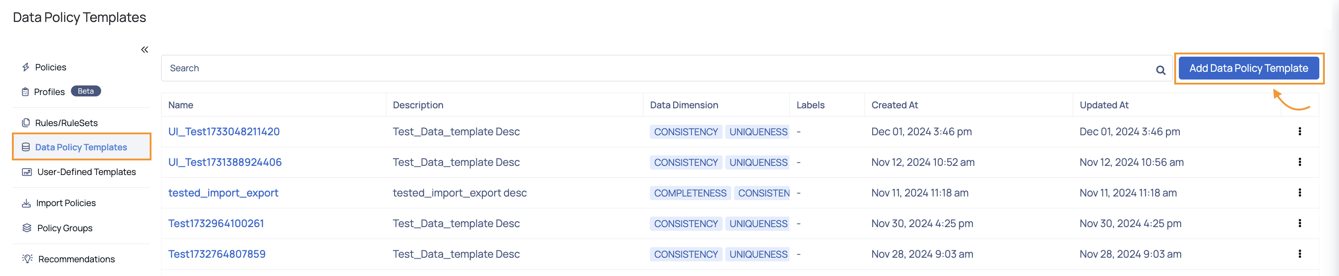Viewport: 1339px width, 276px height.
Task: Open the Test1732964100261 template link
Action: coord(216,223)
